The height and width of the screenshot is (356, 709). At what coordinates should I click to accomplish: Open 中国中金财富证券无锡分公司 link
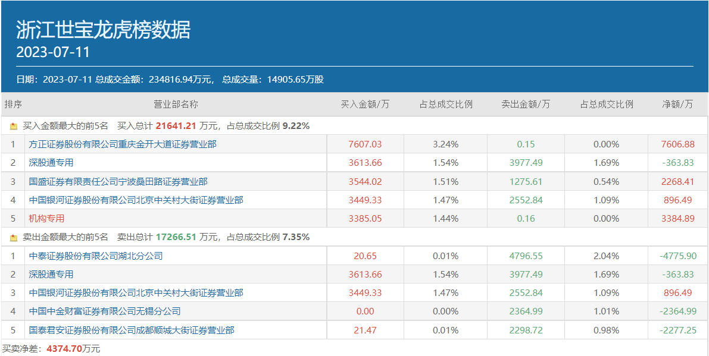[105, 311]
